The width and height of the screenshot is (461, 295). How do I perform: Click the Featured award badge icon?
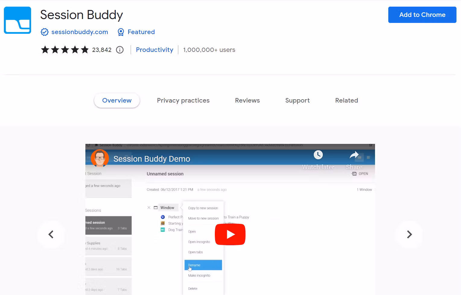[x=121, y=32]
